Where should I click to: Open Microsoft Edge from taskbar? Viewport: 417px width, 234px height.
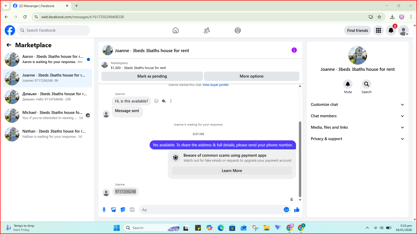pos(221,228)
